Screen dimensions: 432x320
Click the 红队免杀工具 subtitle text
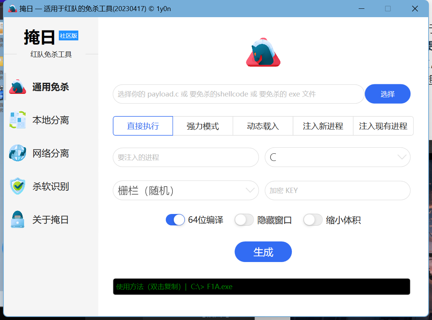point(51,55)
